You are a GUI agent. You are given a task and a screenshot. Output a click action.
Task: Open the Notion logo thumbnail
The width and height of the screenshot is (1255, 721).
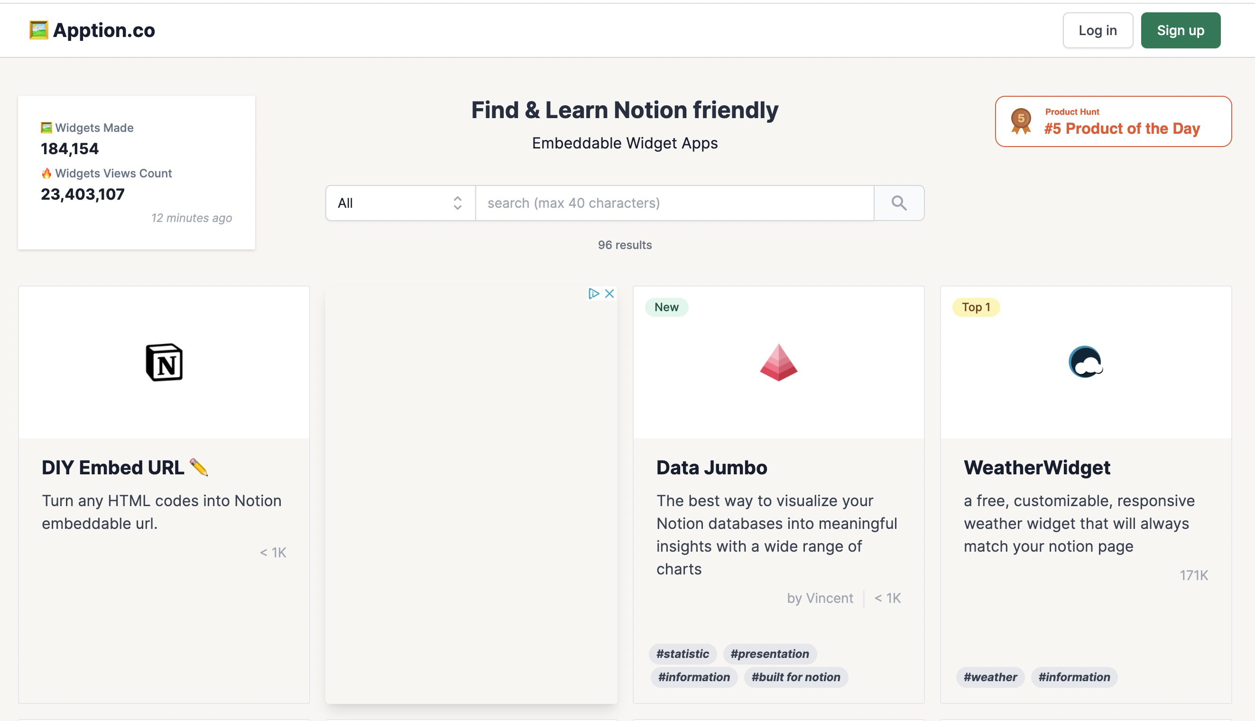[164, 362]
